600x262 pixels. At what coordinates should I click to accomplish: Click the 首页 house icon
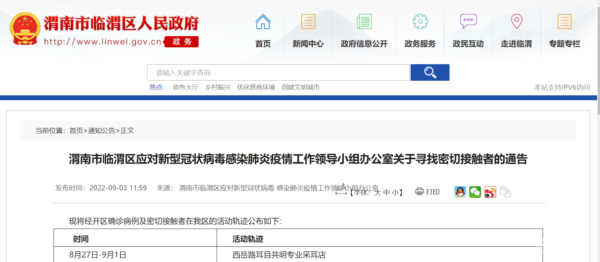coord(263,22)
